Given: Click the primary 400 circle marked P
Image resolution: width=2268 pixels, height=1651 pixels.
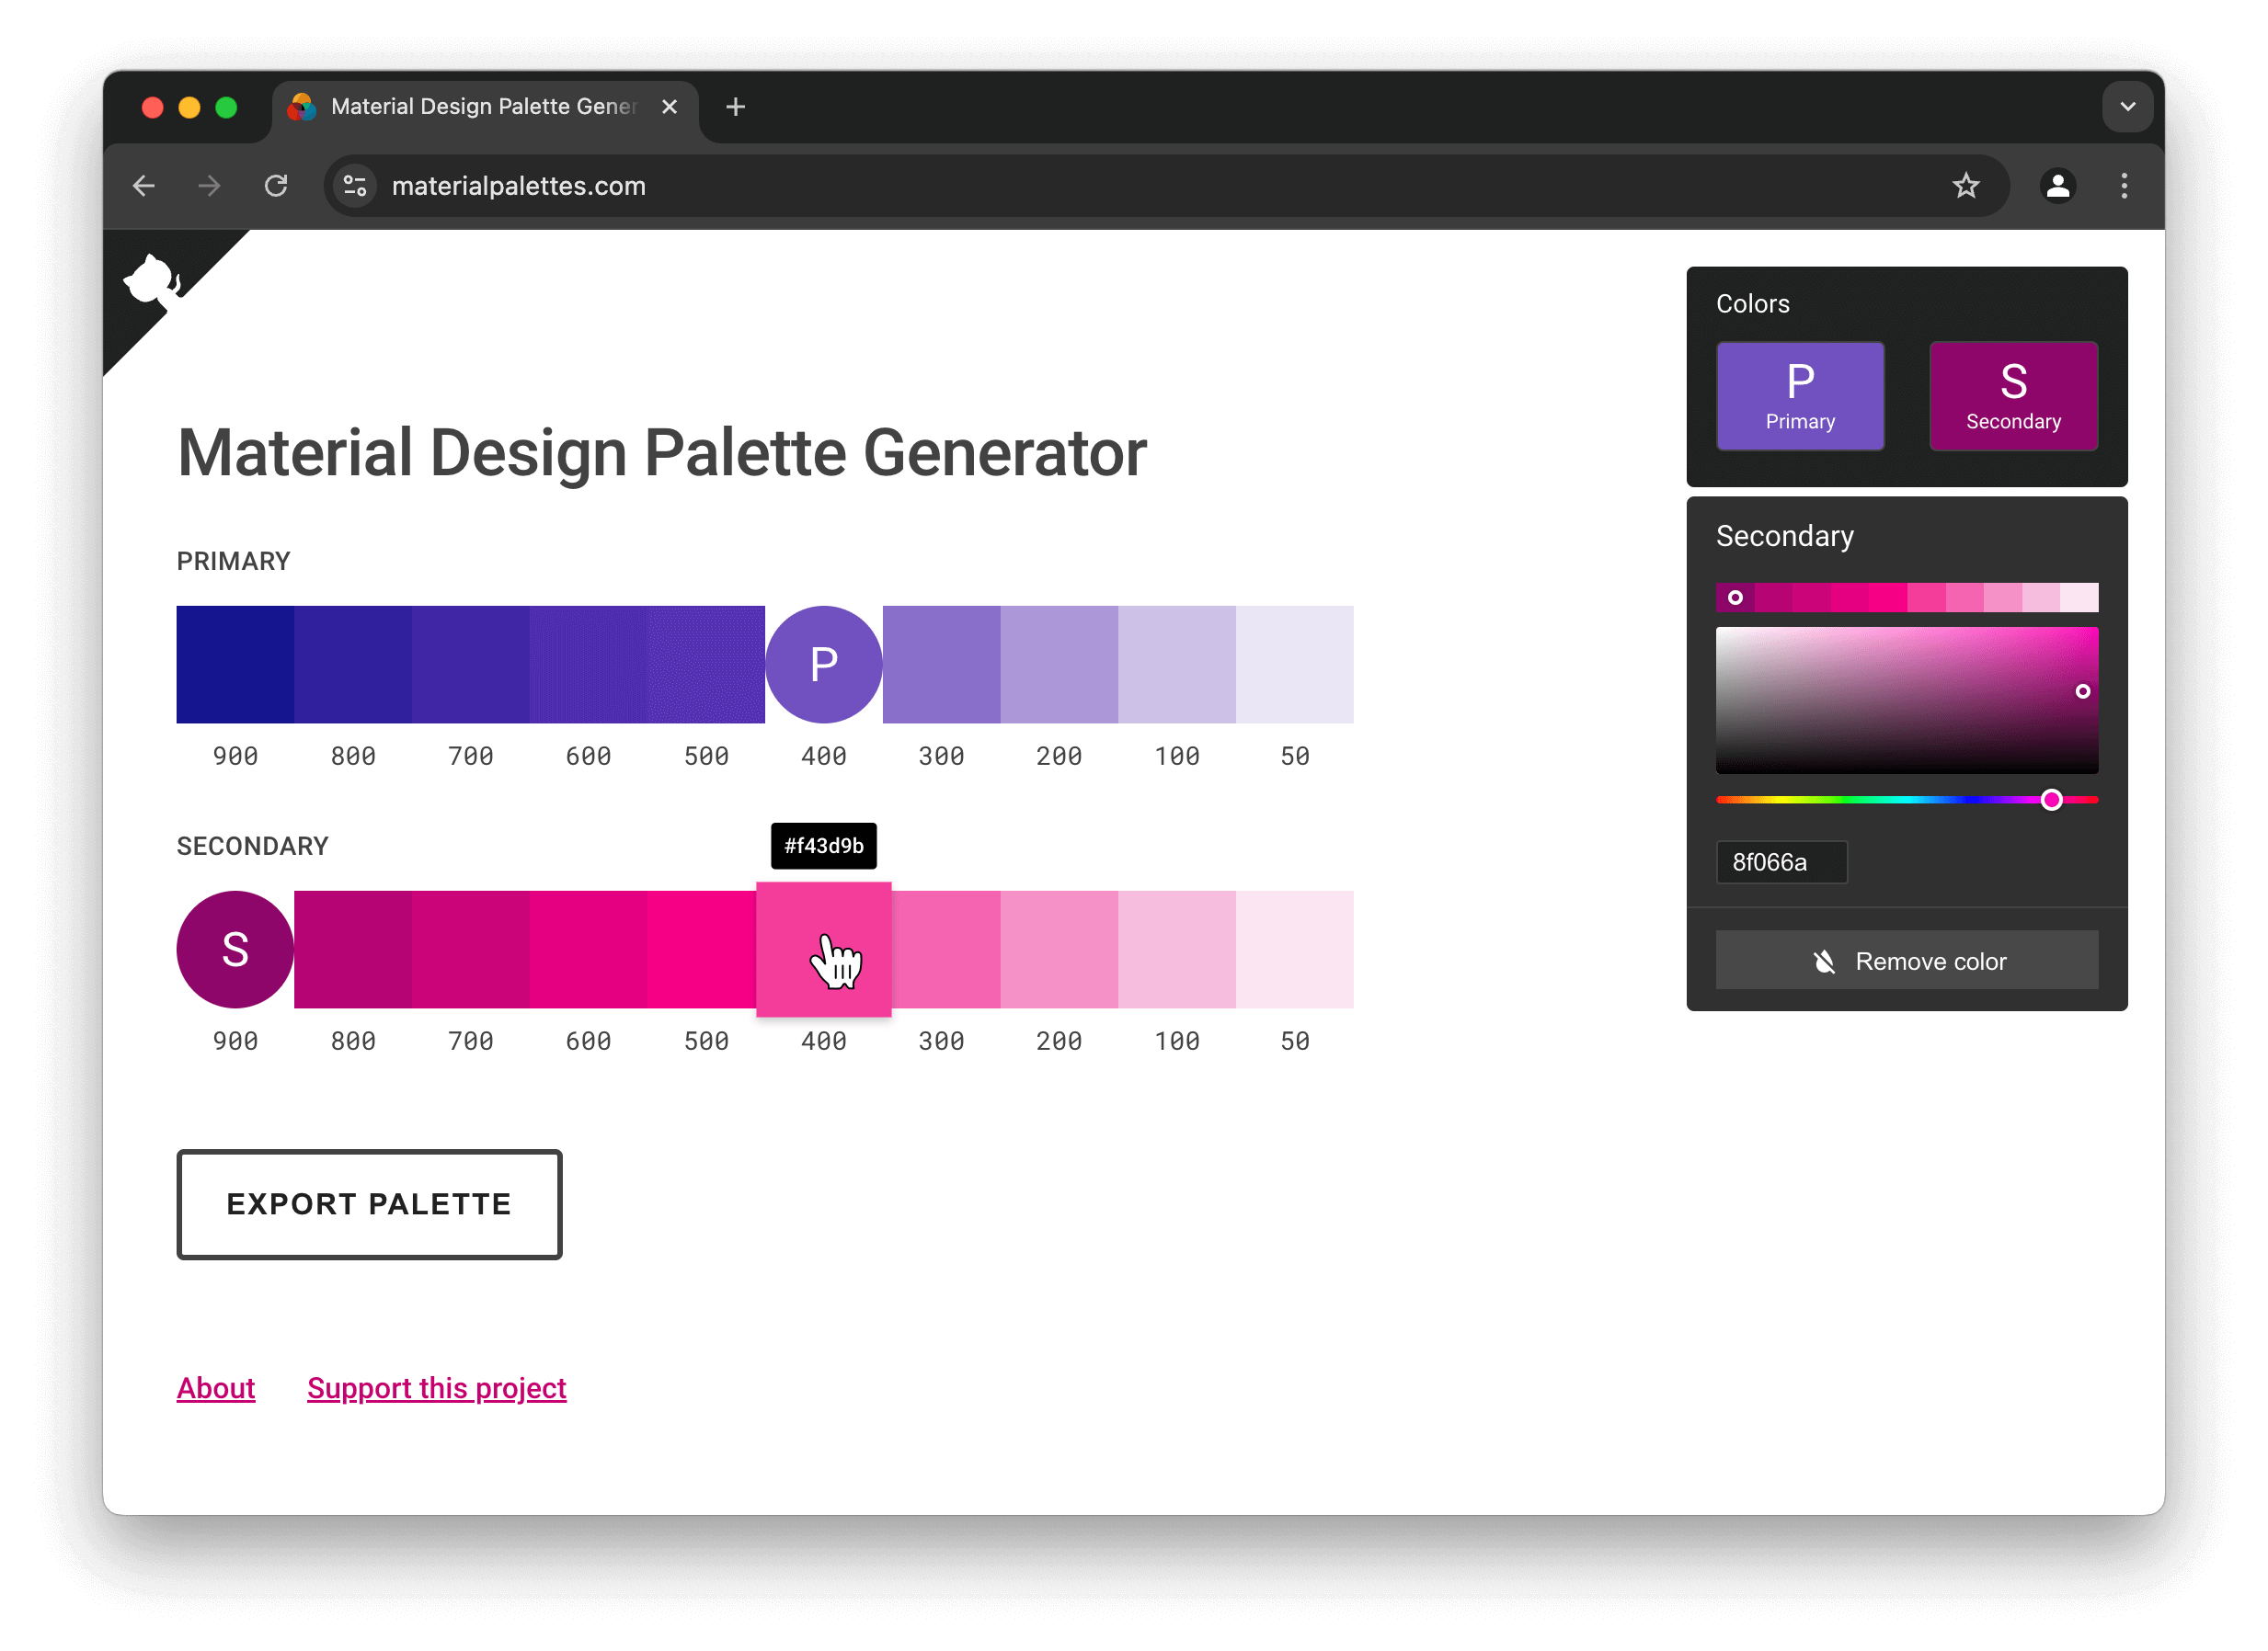Looking at the screenshot, I should 823,665.
